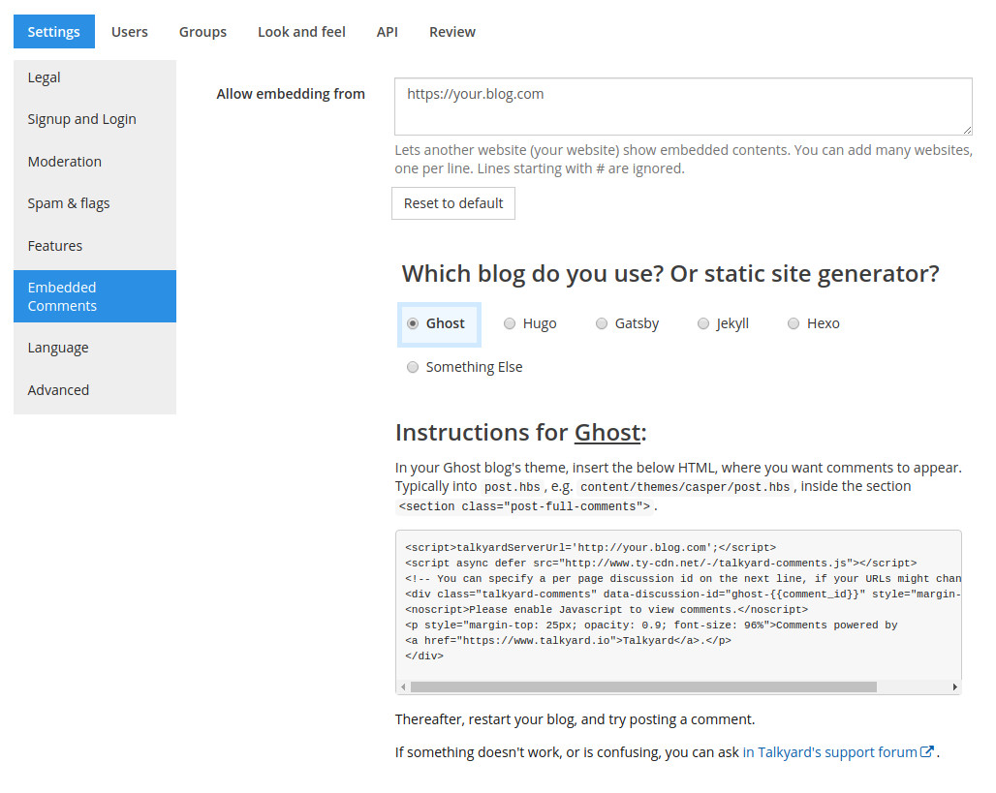Choose the Something Else radio option
The height and width of the screenshot is (793, 996).
click(413, 368)
